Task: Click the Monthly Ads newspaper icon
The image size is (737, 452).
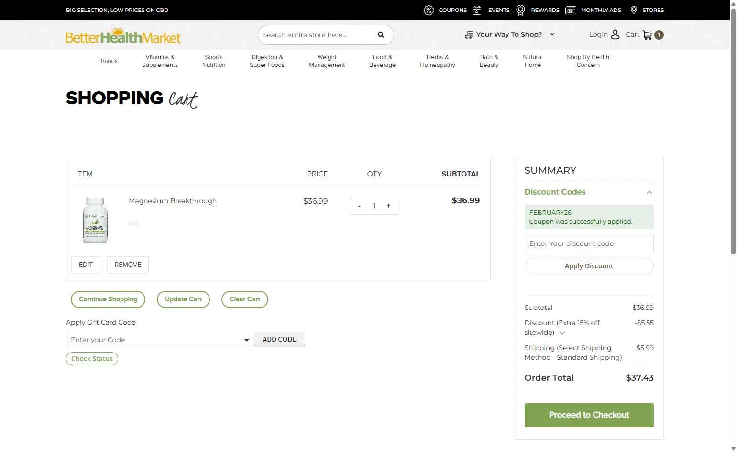Action: click(571, 10)
